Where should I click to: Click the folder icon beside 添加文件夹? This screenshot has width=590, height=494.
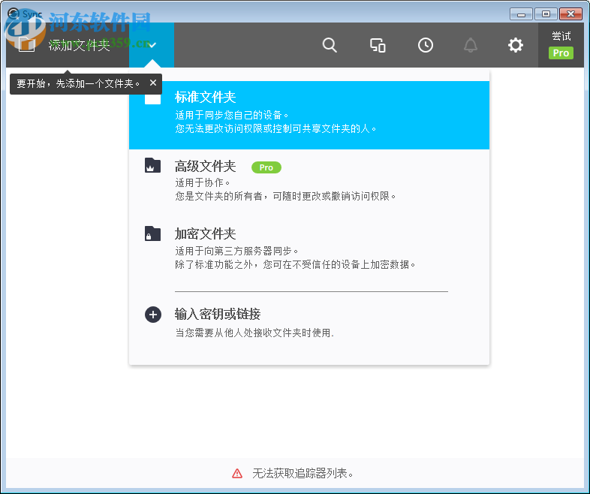coord(27,45)
